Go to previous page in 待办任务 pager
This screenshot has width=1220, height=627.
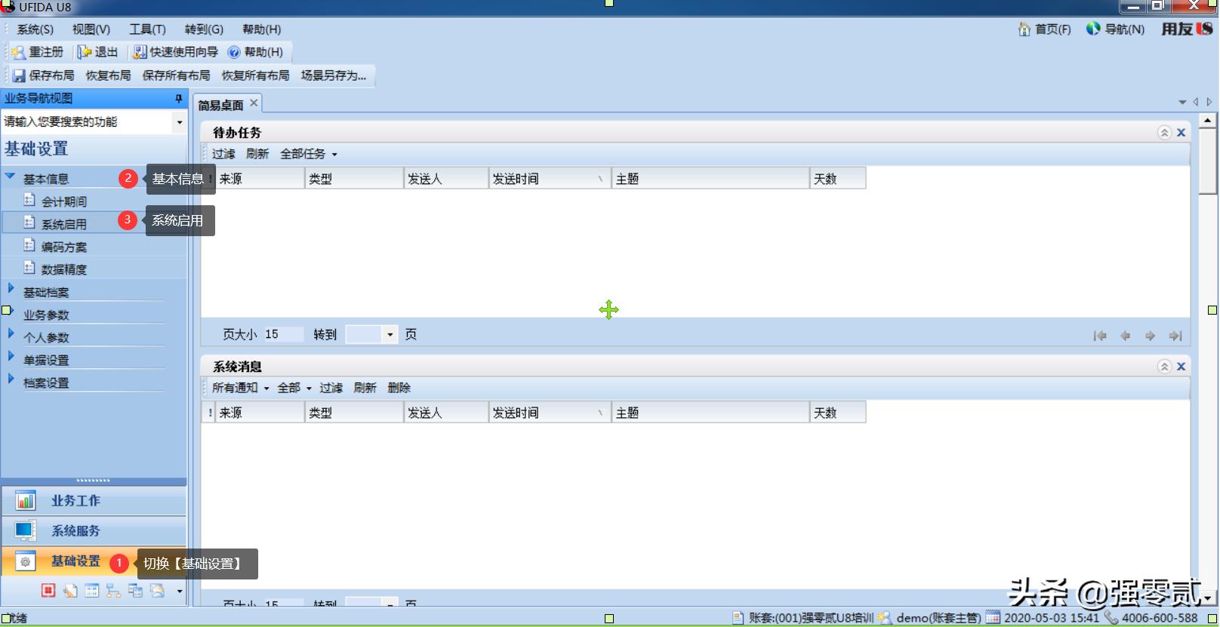(1125, 336)
